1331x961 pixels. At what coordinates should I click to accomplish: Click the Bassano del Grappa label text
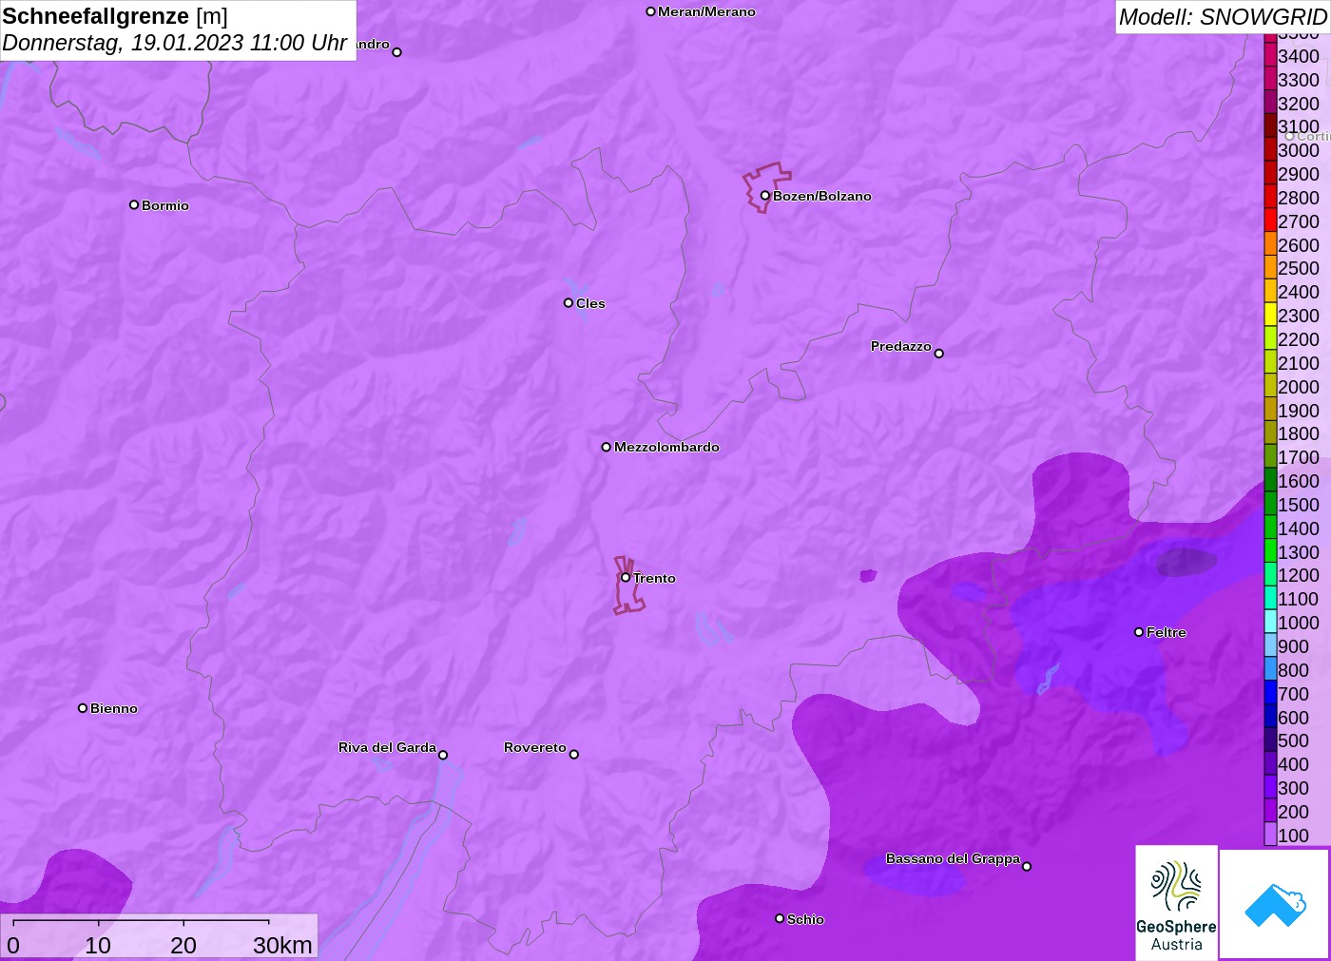[953, 858]
